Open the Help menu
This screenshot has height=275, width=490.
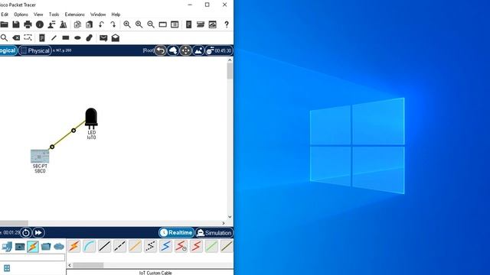(116, 15)
